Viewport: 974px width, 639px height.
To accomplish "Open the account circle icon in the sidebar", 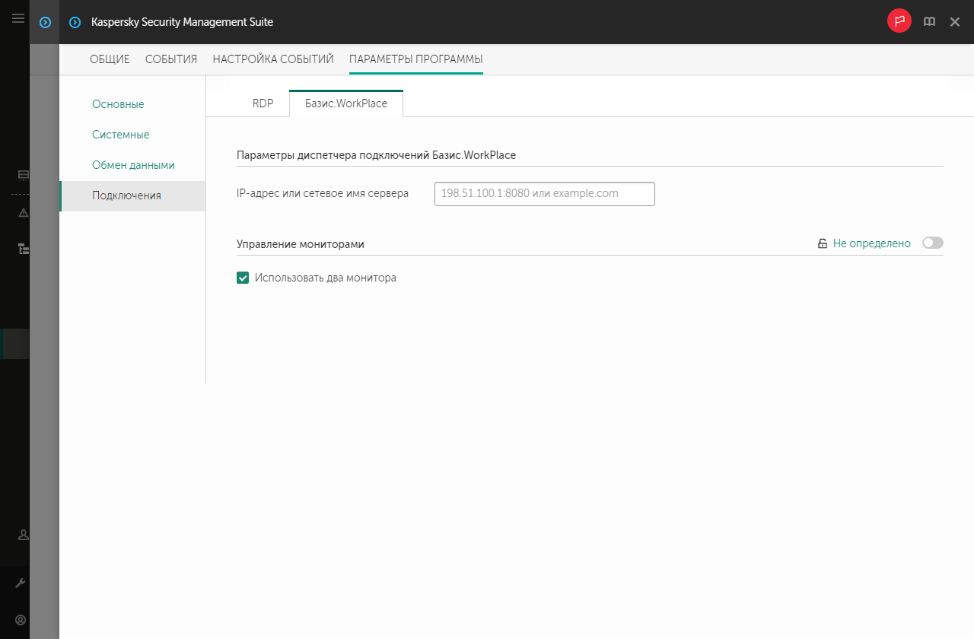I will [21, 619].
